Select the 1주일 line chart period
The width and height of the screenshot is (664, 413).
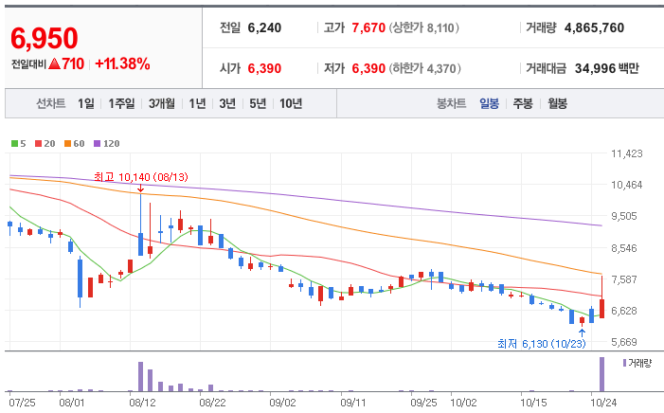121,103
